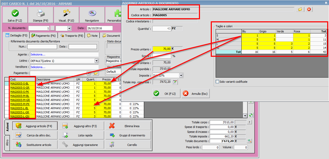Clear the article with the red X icon
Screen dimensions: 329x159
pos(309,9)
